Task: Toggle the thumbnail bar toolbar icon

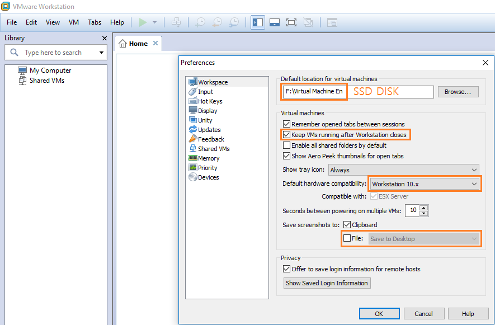Action: [274, 22]
